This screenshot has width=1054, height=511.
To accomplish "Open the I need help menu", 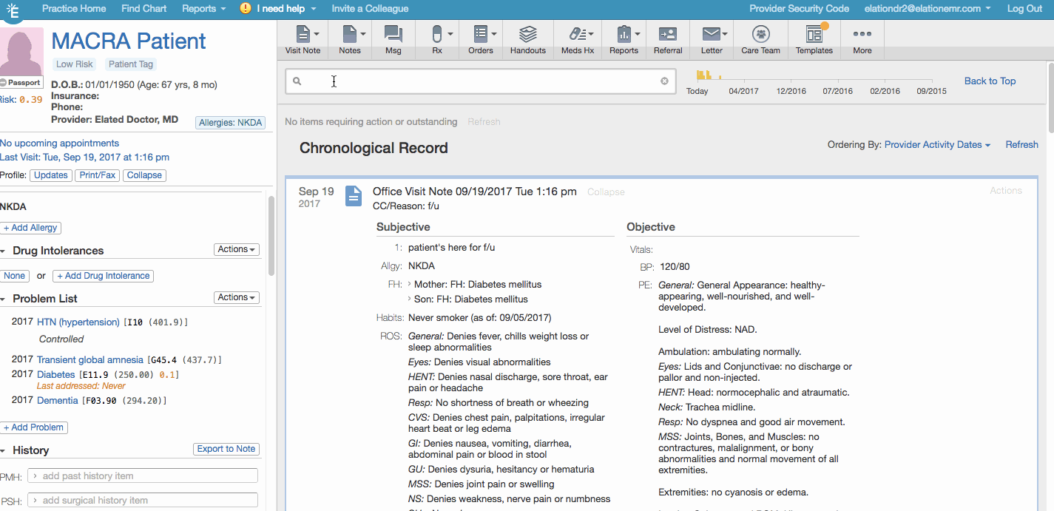I will [286, 9].
